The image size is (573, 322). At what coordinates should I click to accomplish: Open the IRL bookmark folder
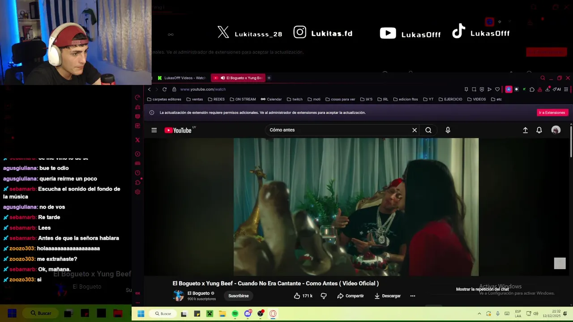coord(383,99)
